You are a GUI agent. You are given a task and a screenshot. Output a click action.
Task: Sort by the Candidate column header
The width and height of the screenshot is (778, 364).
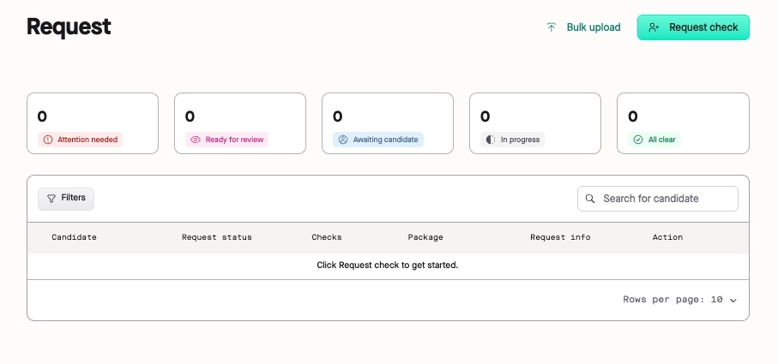tap(74, 237)
